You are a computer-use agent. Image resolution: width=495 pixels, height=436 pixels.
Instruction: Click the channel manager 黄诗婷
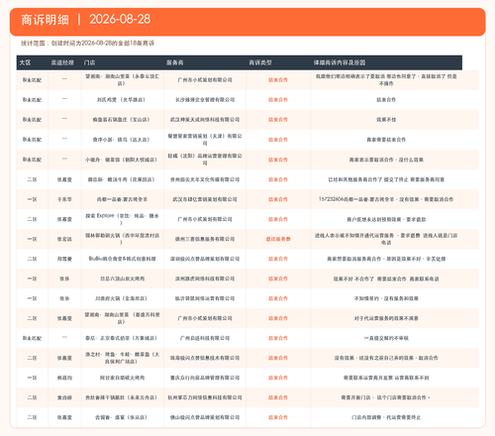coord(64,397)
